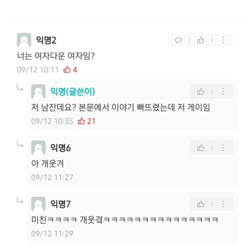Click reply bubble icon on 익명2's comment
Screen dimensions: 251x250
[x=179, y=40]
